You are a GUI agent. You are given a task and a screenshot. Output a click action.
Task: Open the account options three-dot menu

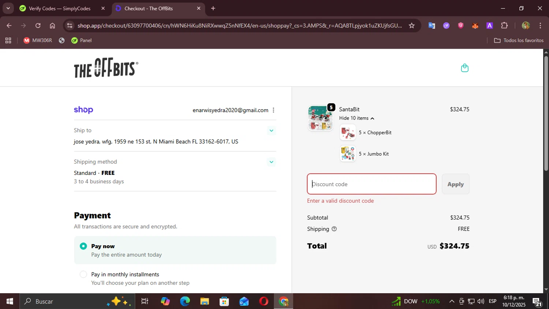(273, 110)
